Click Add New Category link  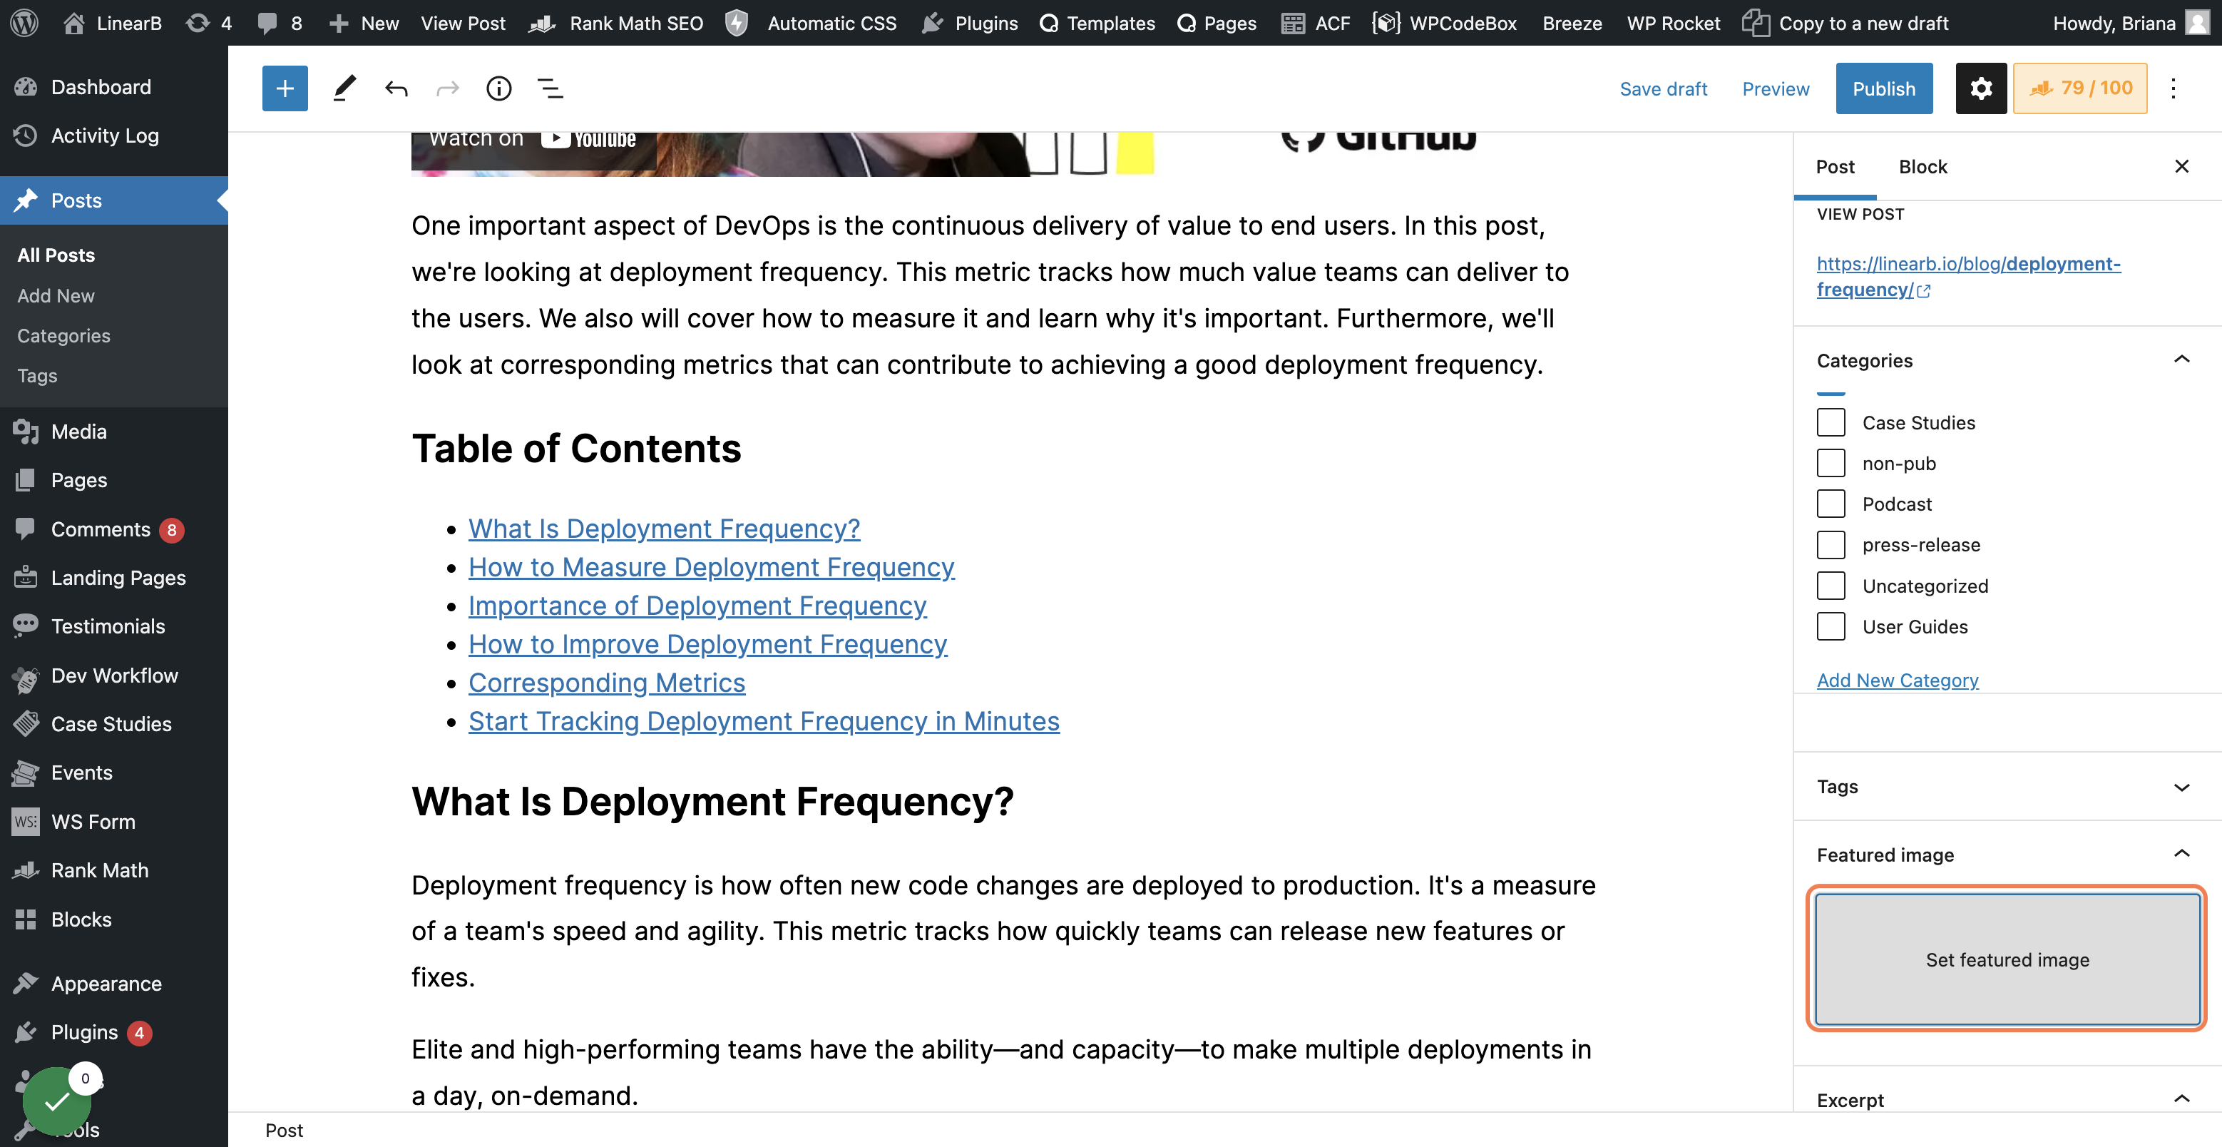1897,680
